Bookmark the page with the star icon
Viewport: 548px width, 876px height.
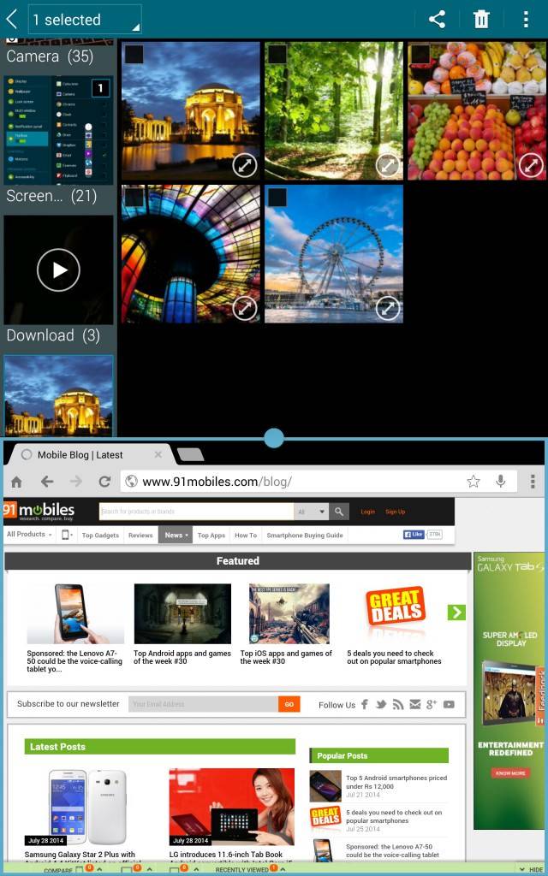tap(473, 482)
